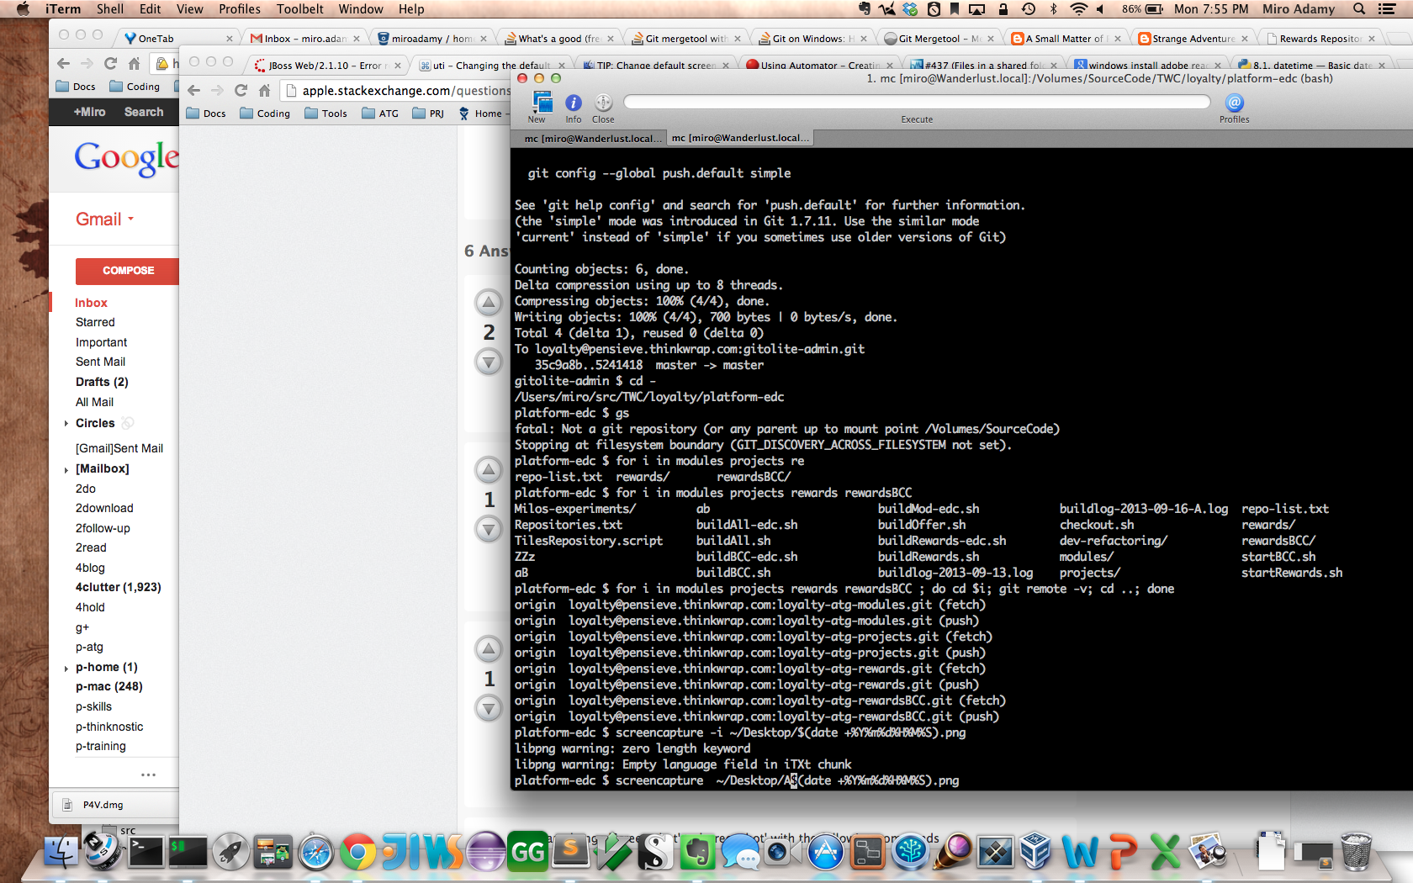Click the Dropbox menu bar icon
The width and height of the screenshot is (1413, 883).
910,9
